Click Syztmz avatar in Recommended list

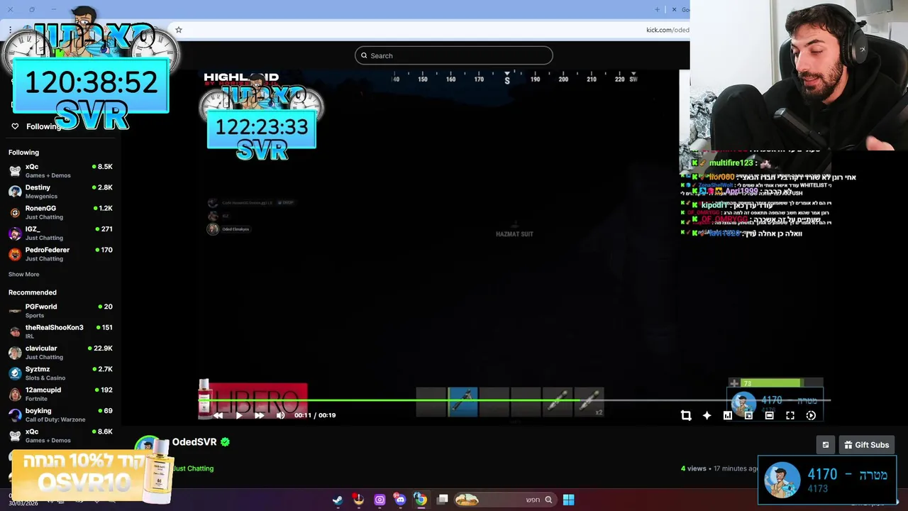[15, 373]
